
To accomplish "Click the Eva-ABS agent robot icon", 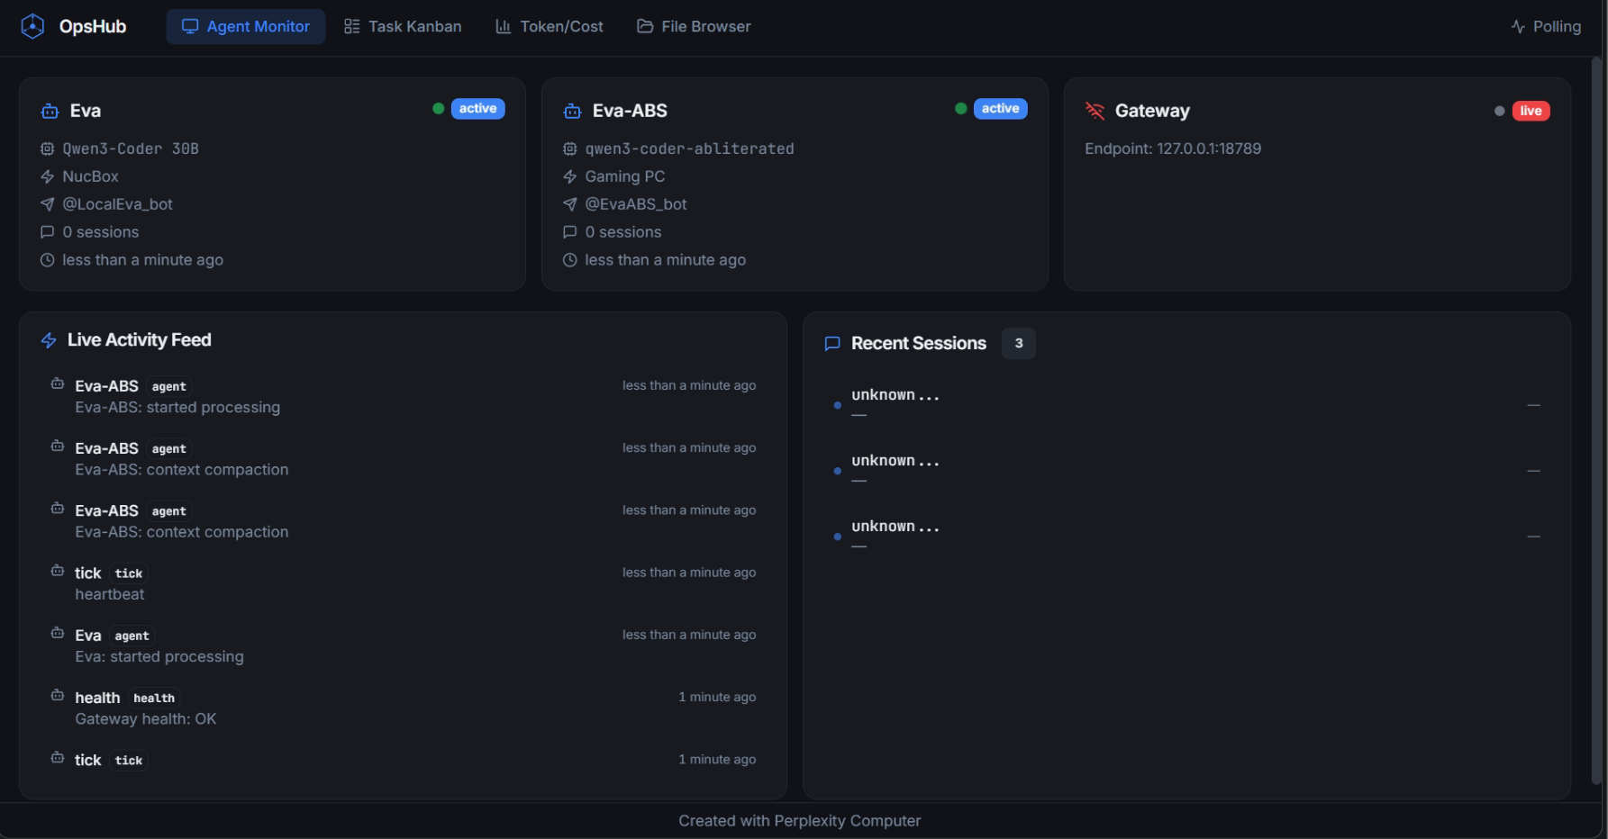I will tap(572, 112).
